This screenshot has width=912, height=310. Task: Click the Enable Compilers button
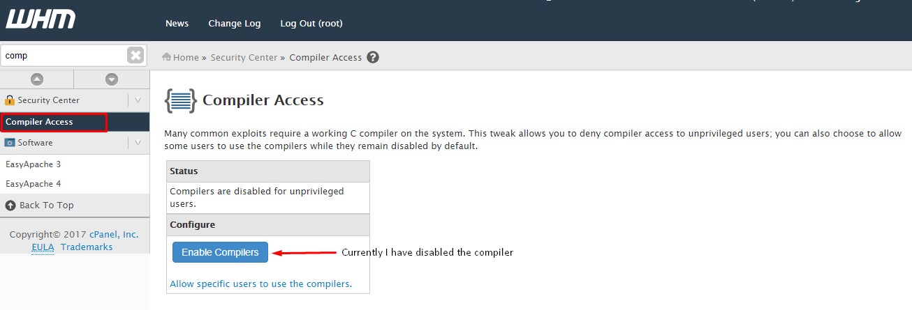pos(220,252)
